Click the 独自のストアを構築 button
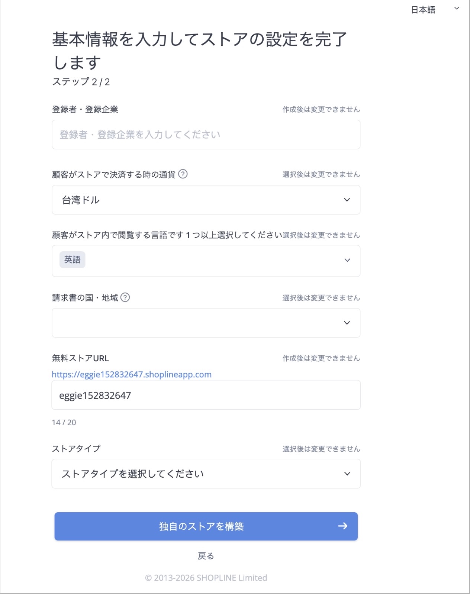 click(206, 526)
